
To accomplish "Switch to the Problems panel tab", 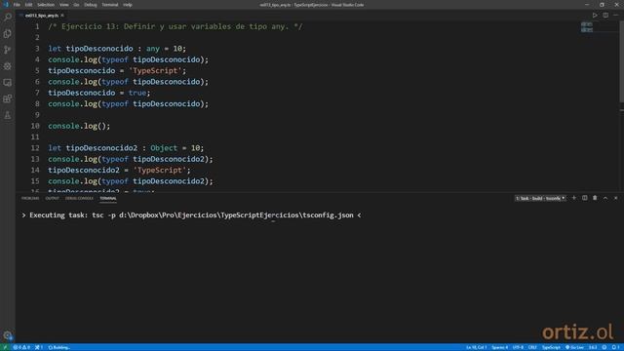I will click(x=30, y=198).
